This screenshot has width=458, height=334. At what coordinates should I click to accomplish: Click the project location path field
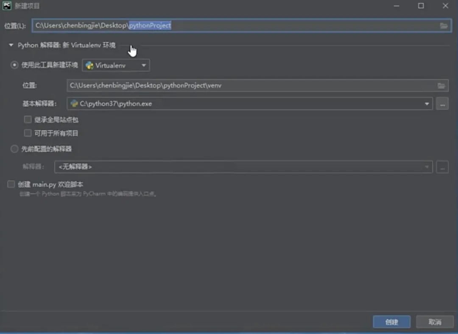coord(242,25)
